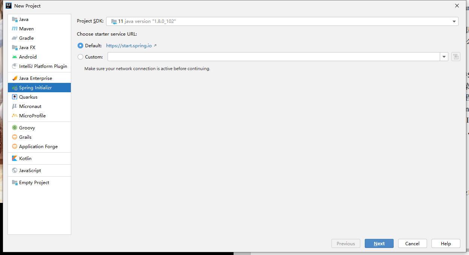This screenshot has width=469, height=255.
Task: Click the Java Enterprise icon
Action: (x=15, y=78)
